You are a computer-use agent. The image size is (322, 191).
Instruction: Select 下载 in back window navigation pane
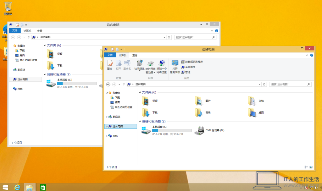point(20,51)
